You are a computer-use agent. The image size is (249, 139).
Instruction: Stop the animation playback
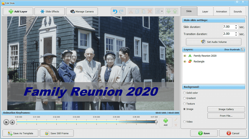(x=12, y=122)
